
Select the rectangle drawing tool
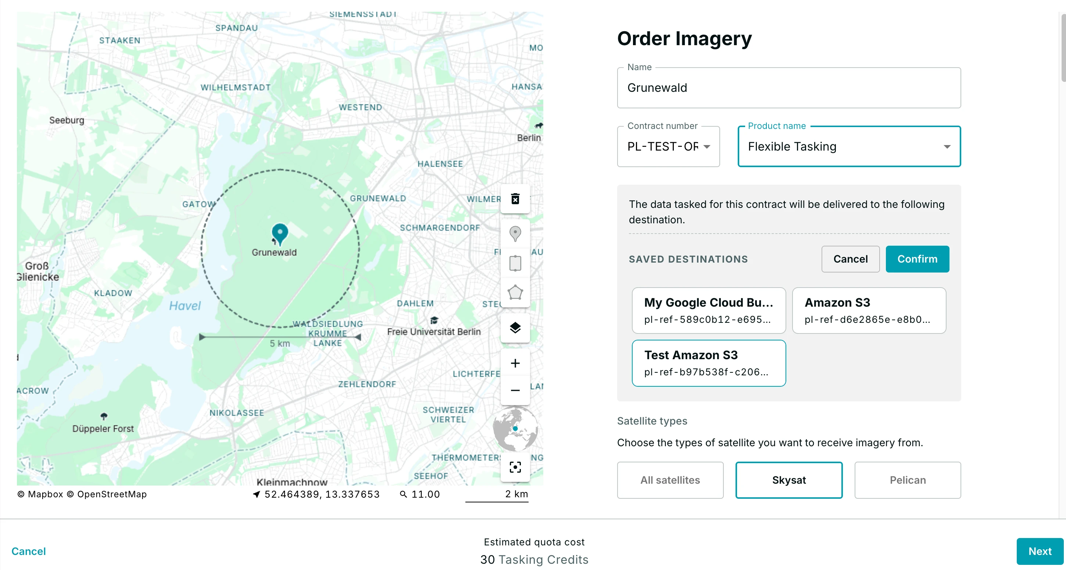tap(515, 263)
